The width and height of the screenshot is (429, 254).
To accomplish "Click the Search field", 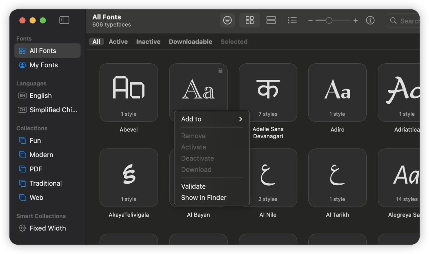I will [403, 21].
